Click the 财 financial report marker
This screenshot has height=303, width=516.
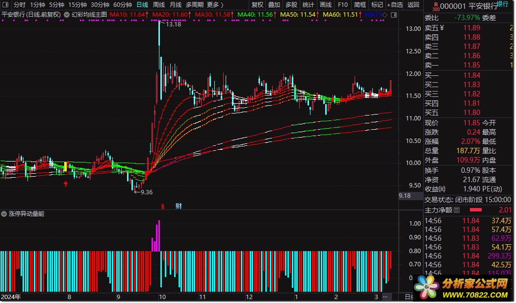tap(179, 206)
